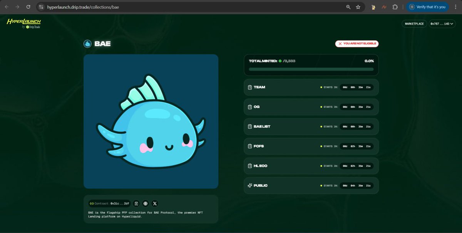Viewport: 462px width, 233px height.
Task: Bookmark this page with the star icon
Action: [x=358, y=7]
